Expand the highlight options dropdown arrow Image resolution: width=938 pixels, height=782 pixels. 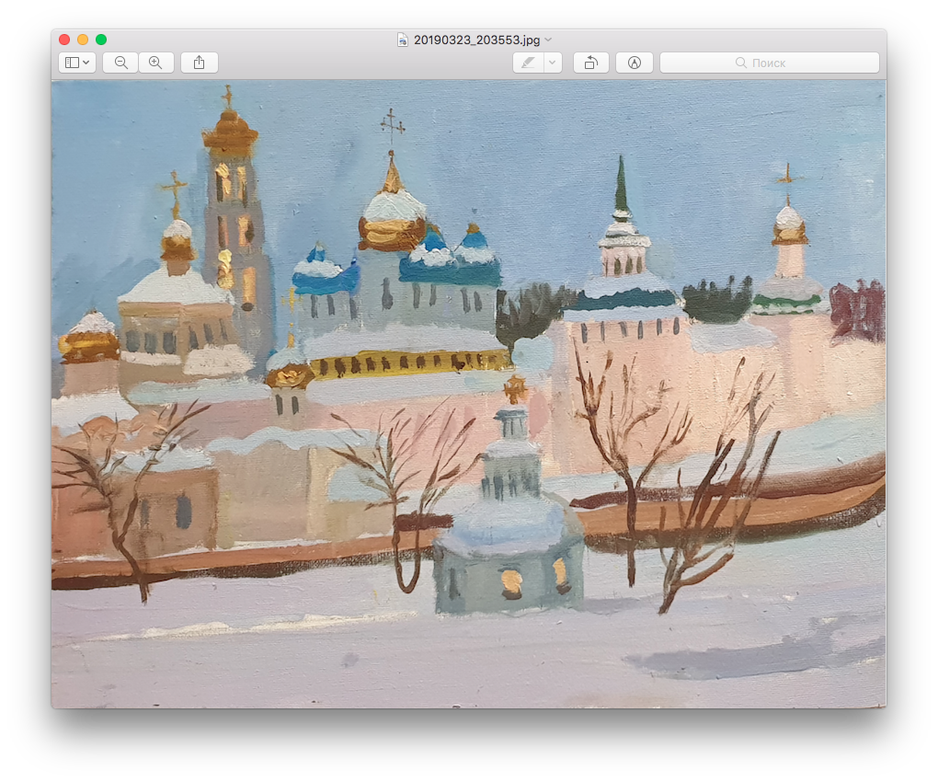pos(553,63)
